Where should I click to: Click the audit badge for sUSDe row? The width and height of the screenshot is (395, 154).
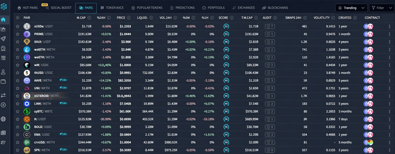click(270, 26)
